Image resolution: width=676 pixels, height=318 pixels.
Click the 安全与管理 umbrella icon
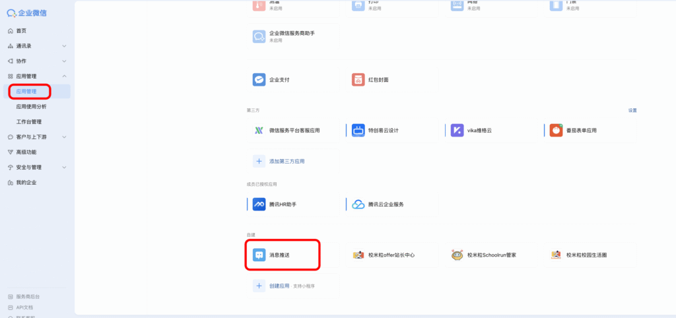tap(11, 167)
